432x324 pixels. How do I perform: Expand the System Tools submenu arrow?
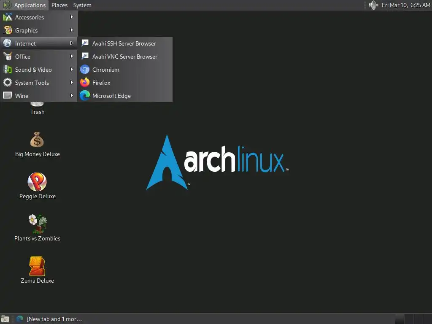[x=72, y=82]
